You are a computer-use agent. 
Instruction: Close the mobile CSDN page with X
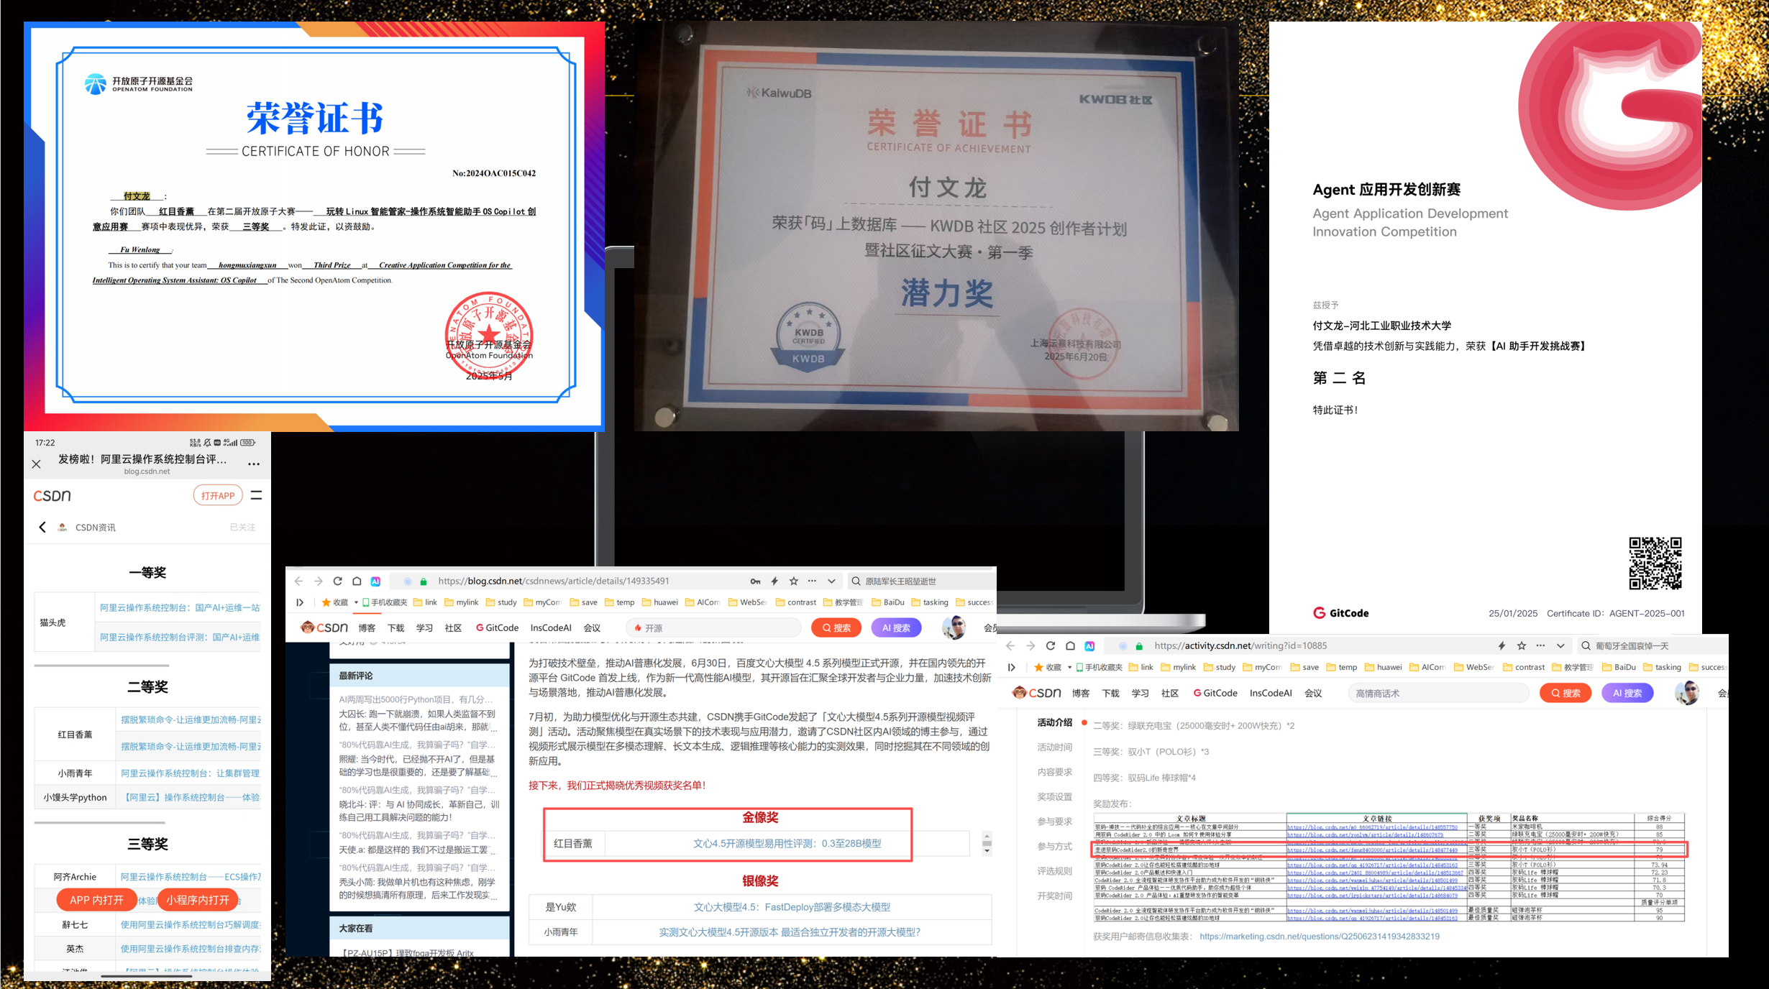pos(37,464)
